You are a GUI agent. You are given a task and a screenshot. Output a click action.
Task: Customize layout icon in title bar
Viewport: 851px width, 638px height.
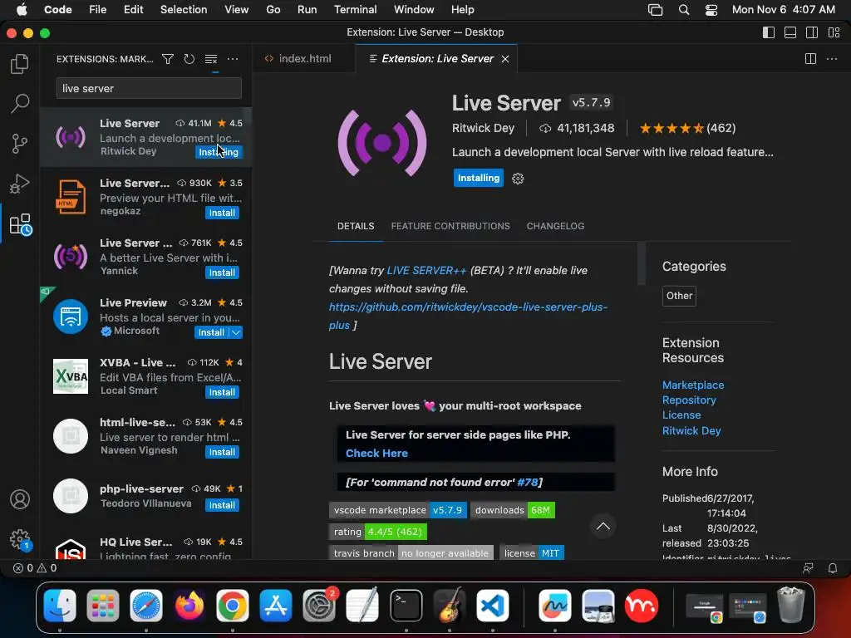834,32
